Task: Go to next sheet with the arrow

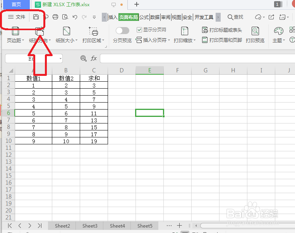Action: tap(30, 226)
